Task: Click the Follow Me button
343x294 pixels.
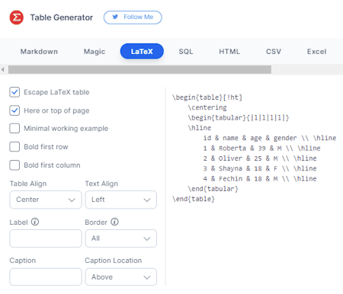Action: (x=133, y=18)
